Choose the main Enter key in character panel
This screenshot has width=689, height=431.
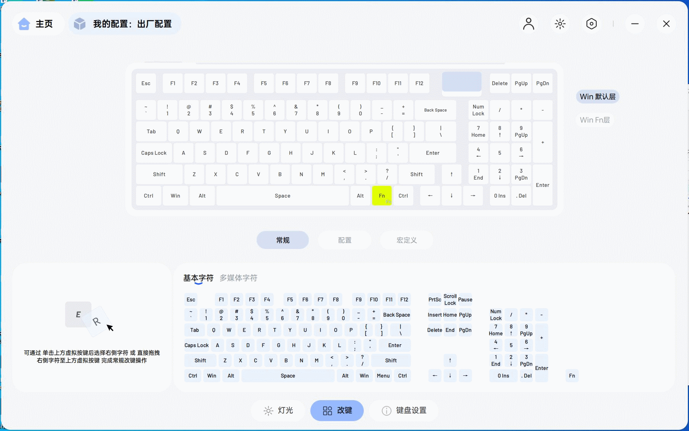coord(395,345)
